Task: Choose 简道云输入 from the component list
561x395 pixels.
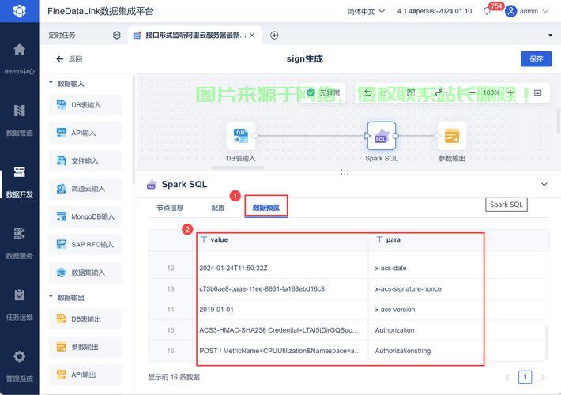Action: coord(85,189)
